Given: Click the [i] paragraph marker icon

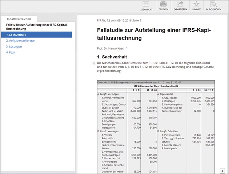Looking at the screenshot, I should click(94, 63).
